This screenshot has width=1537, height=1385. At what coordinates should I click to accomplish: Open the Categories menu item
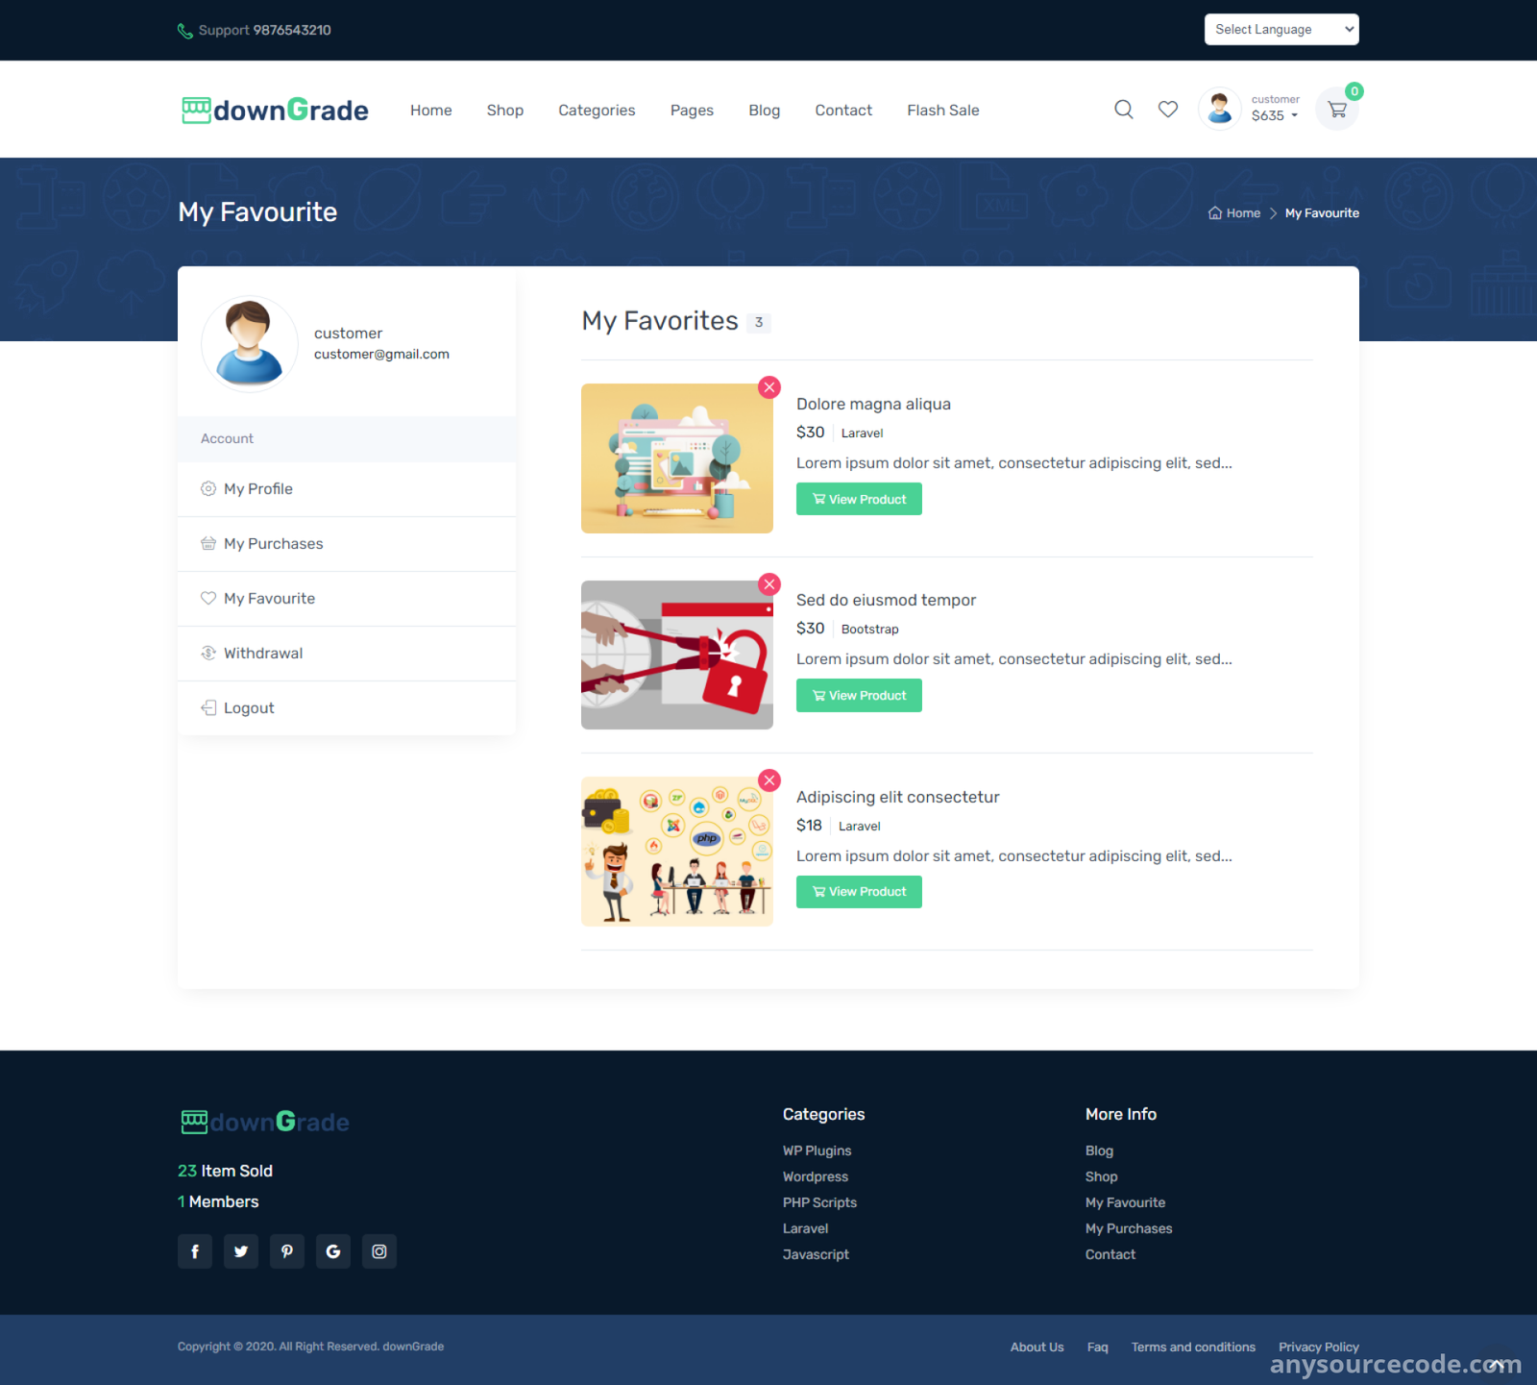click(x=597, y=111)
